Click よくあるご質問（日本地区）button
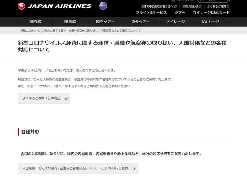The height and width of the screenshot is (185, 247). click(44, 98)
